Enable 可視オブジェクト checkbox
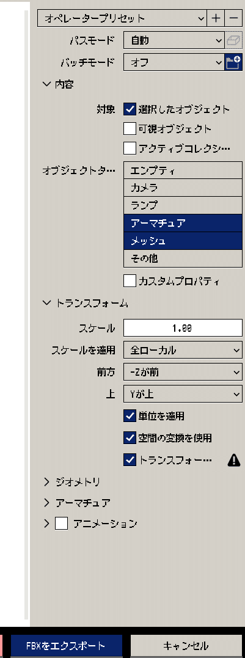The image size is (245, 658). pos(130,129)
